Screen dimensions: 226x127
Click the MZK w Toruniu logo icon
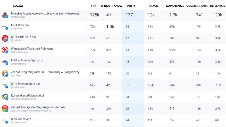point(5,62)
